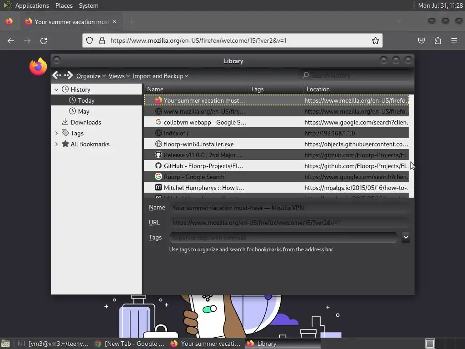The width and height of the screenshot is (465, 349).
Task: Collapse the History tree node
Action: coord(56,90)
